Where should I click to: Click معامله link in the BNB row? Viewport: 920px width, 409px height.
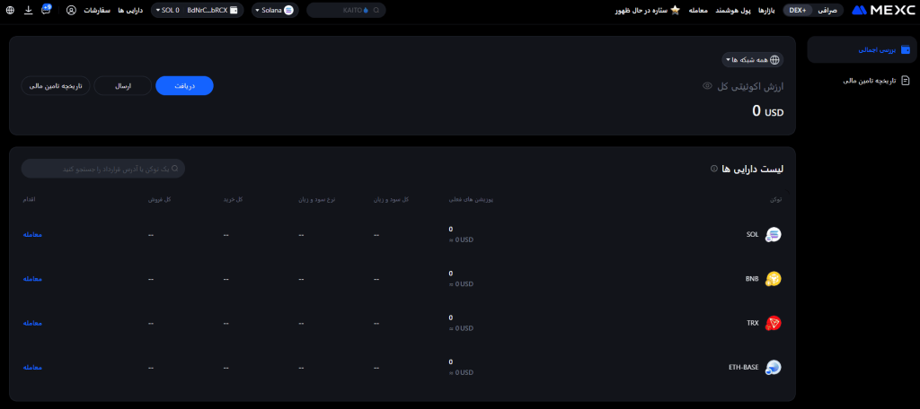(32, 279)
